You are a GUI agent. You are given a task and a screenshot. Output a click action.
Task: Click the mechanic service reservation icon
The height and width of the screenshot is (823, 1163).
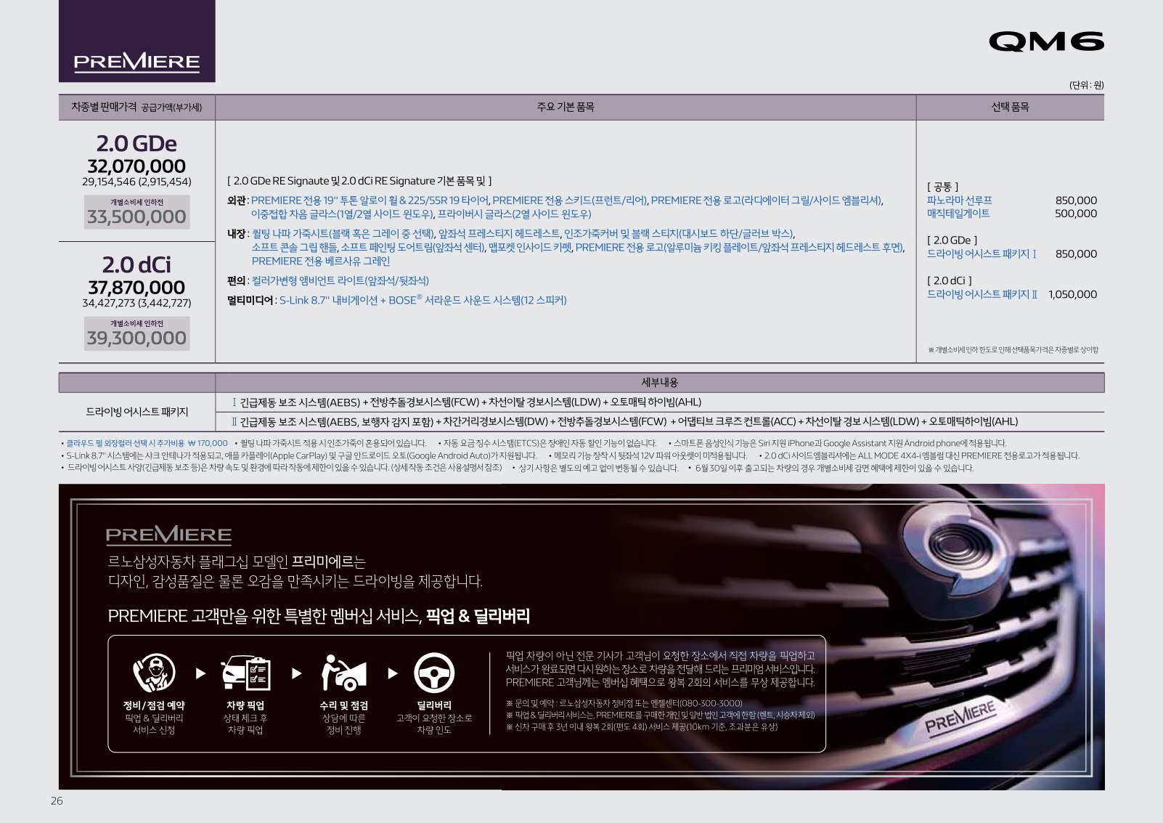coord(154,673)
